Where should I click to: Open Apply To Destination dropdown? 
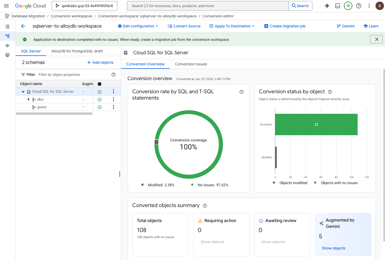[x=232, y=26]
